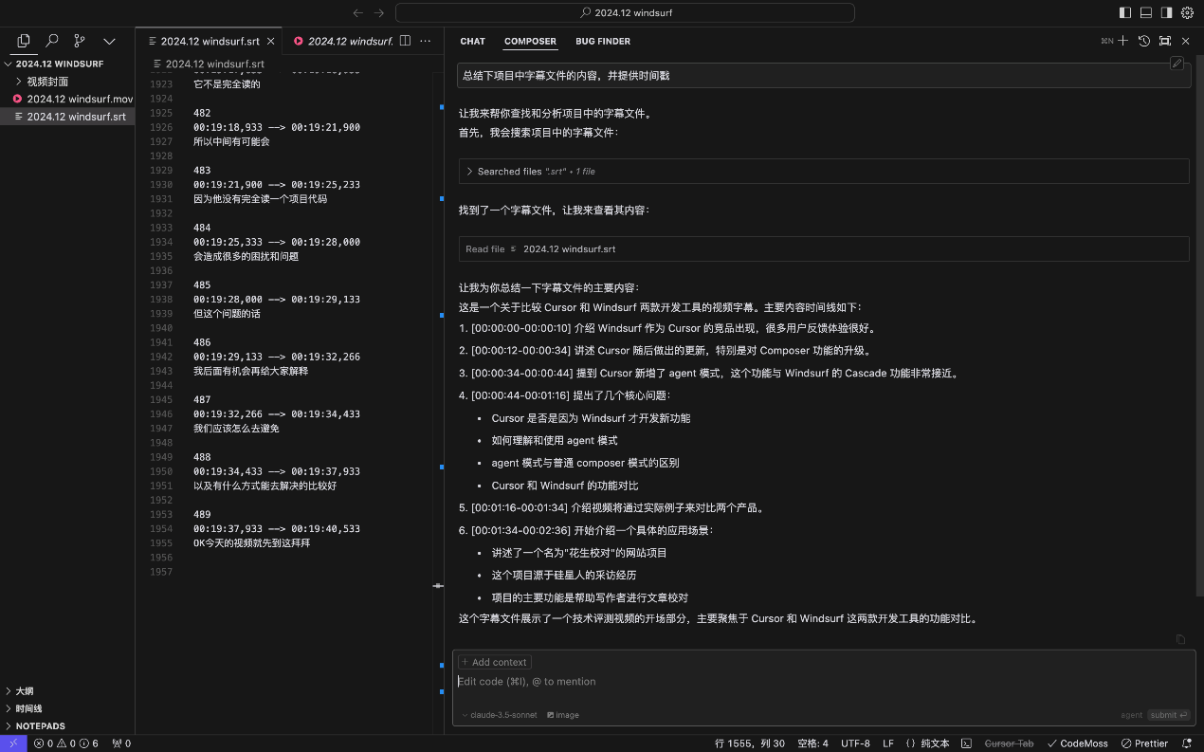This screenshot has height=752, width=1204.
Task: Open the settings gear icon
Action: [1187, 13]
